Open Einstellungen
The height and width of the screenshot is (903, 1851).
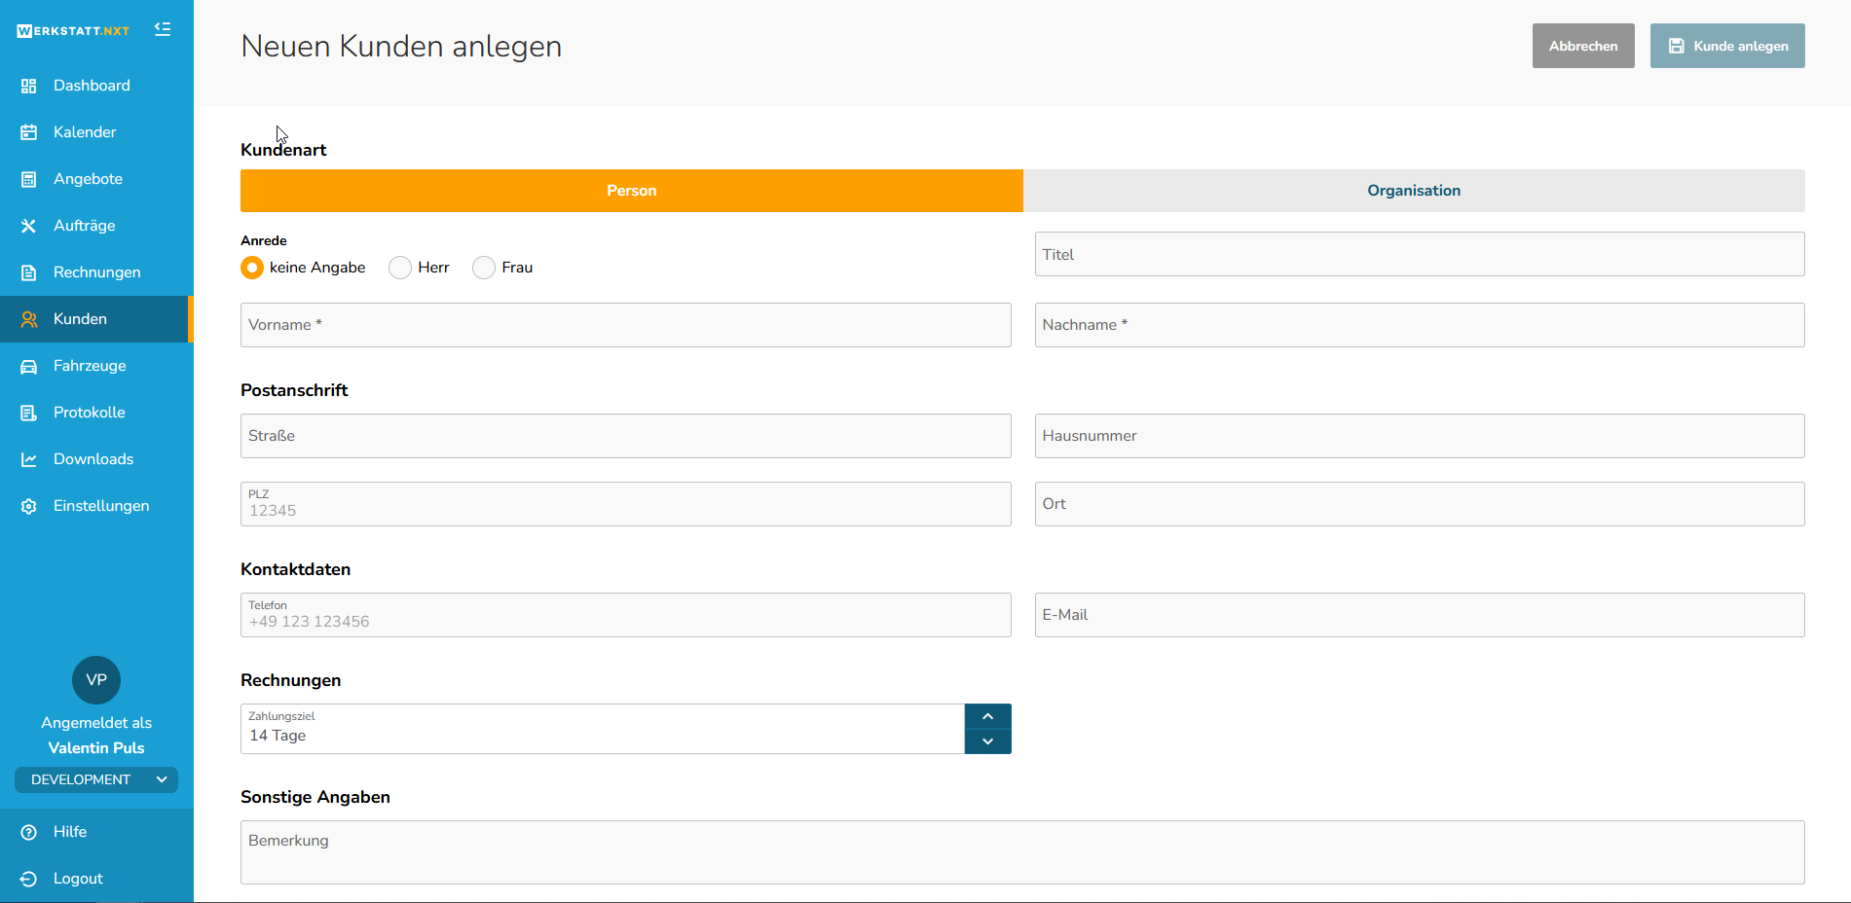point(96,506)
